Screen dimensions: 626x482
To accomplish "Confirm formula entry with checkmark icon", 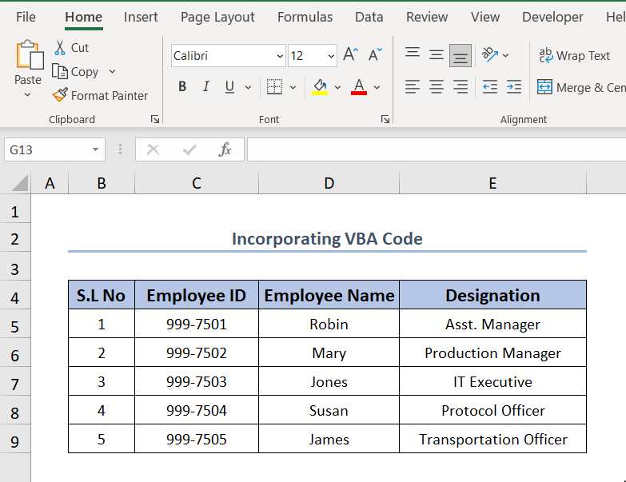I will [189, 149].
